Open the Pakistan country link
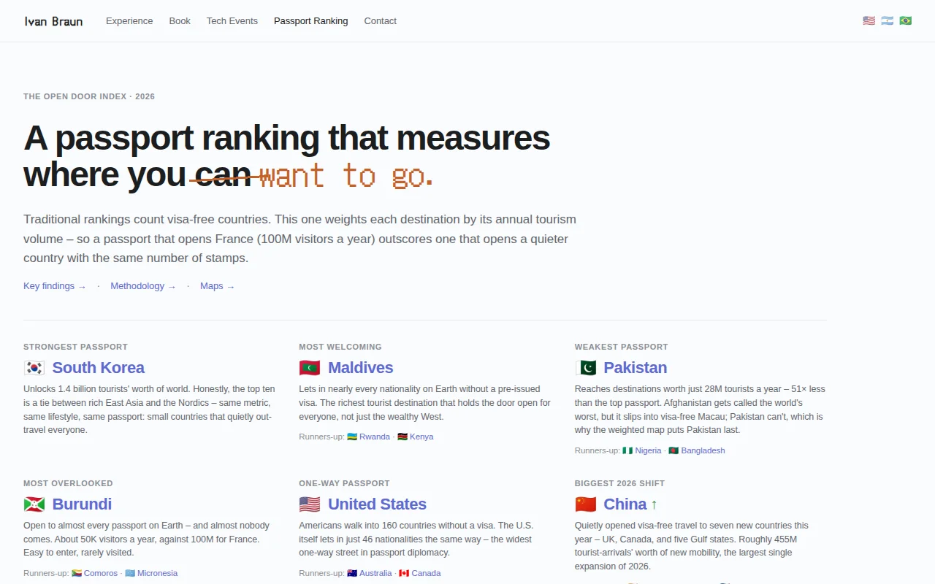This screenshot has height=584, width=935. pos(636,368)
